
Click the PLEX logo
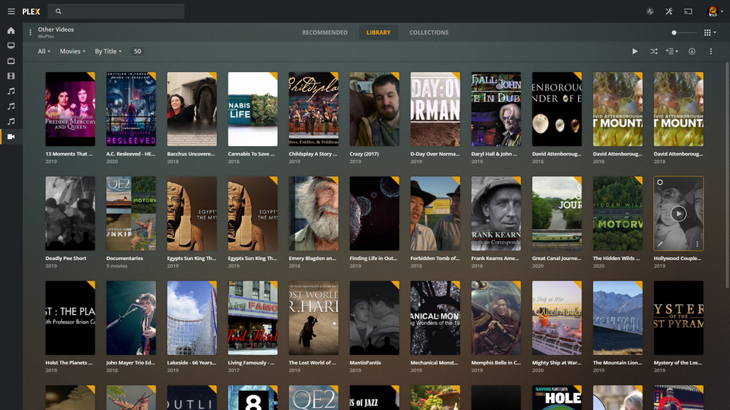pyautogui.click(x=31, y=11)
